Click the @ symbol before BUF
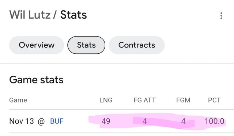The image size is (234, 136). tap(41, 121)
